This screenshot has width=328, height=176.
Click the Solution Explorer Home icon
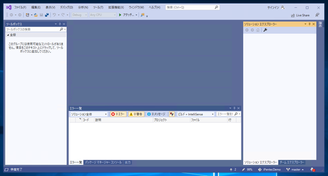tap(258, 30)
